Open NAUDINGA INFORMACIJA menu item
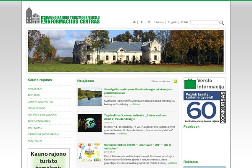252x168 pixels. (43, 134)
